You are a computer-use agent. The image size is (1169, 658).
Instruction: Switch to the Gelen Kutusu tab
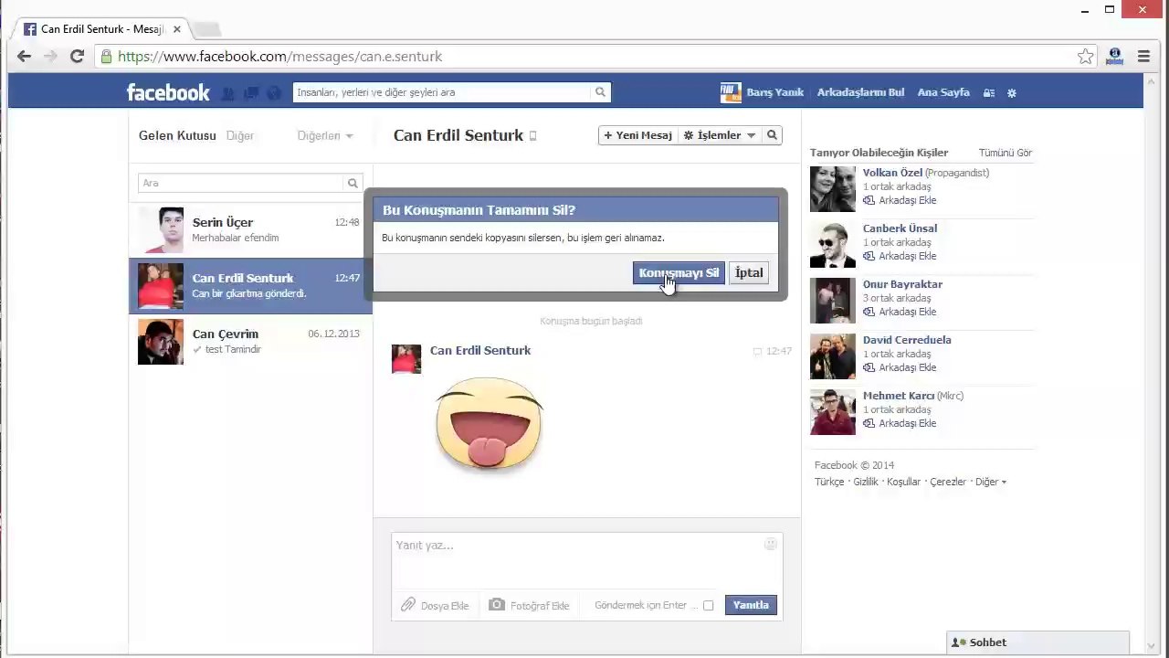click(x=177, y=136)
